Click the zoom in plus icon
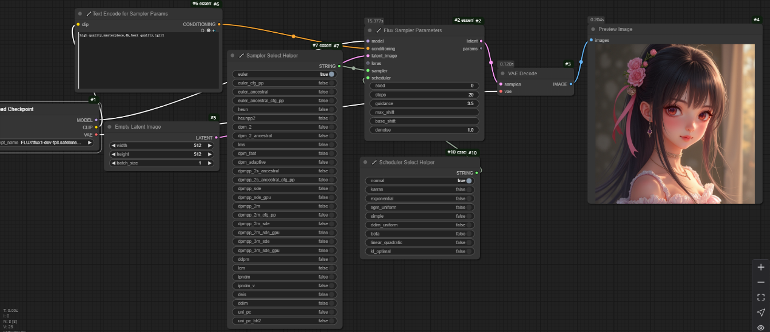Viewport: 770px width, 332px height. (761, 267)
